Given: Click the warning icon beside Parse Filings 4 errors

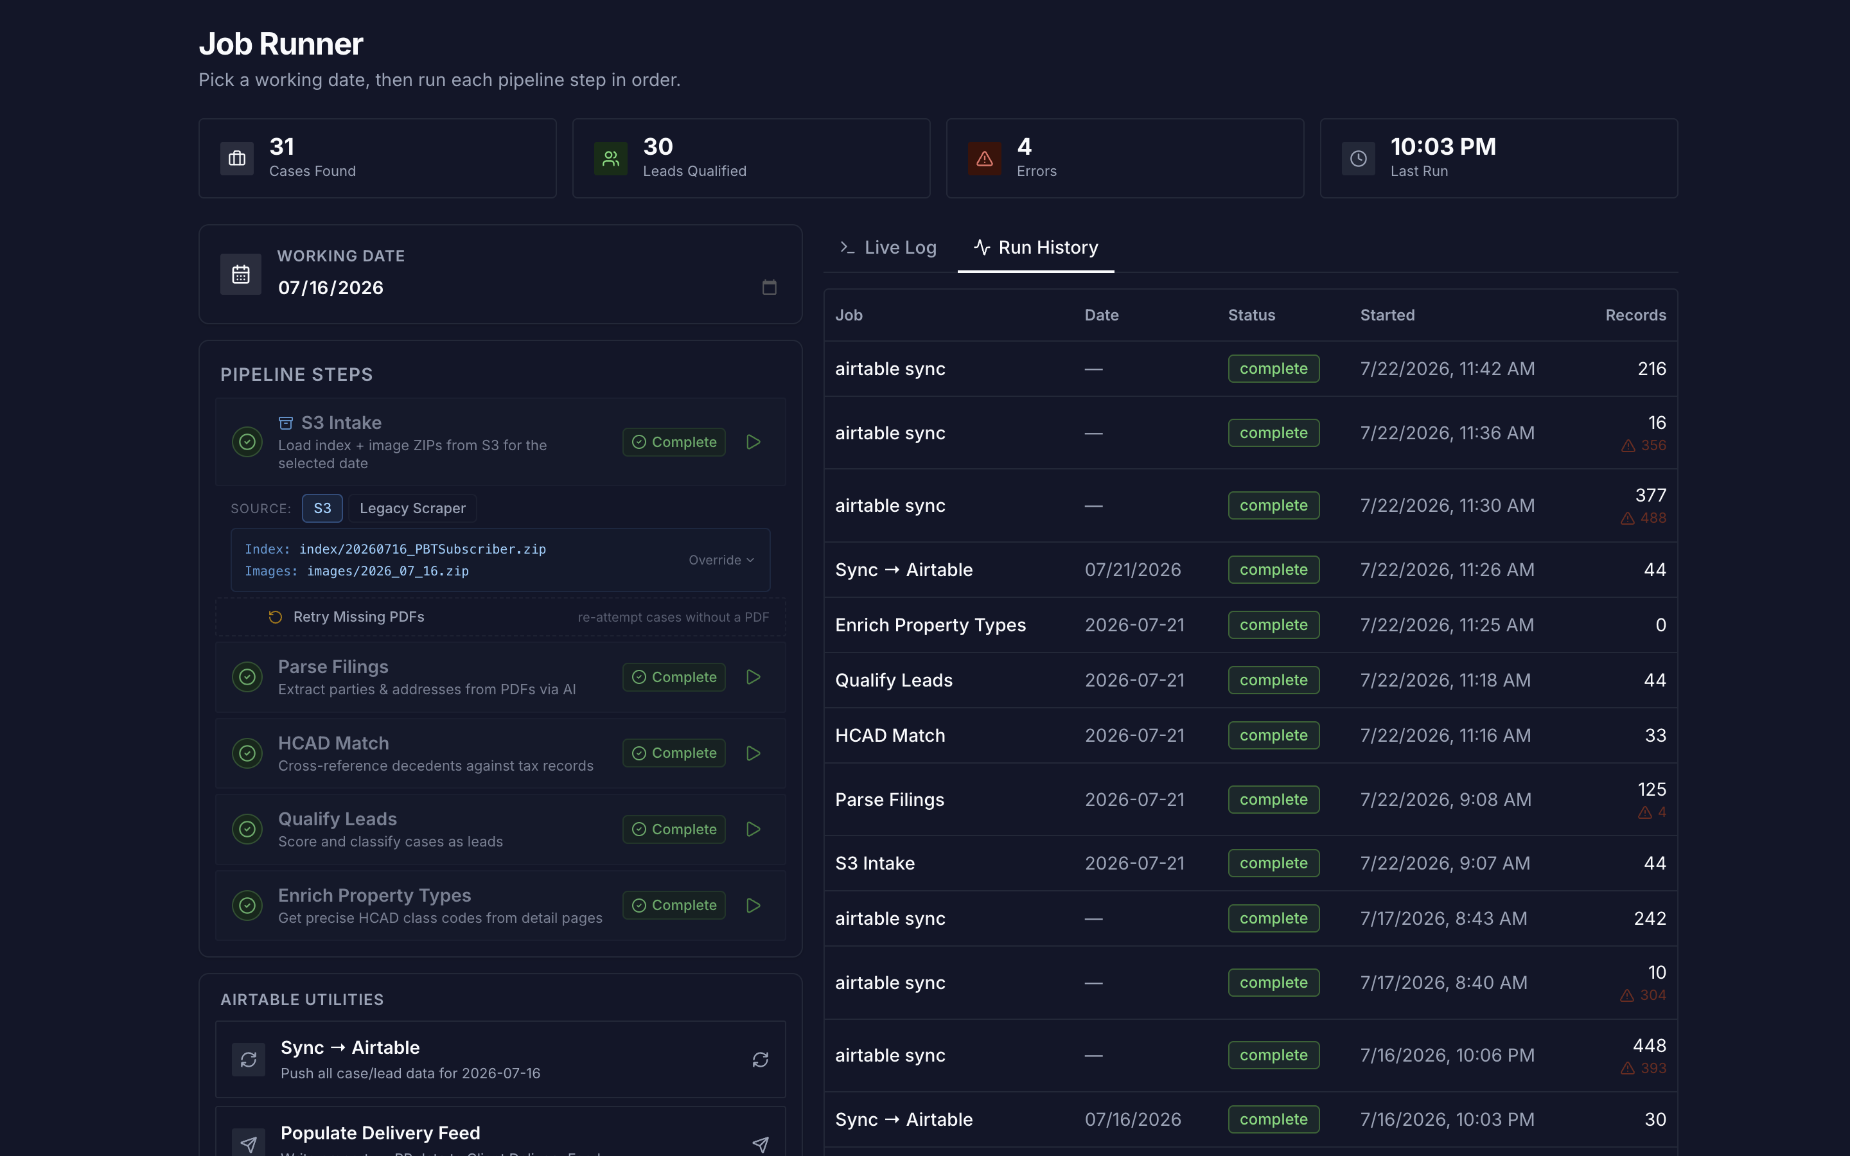Looking at the screenshot, I should [x=1644, y=812].
